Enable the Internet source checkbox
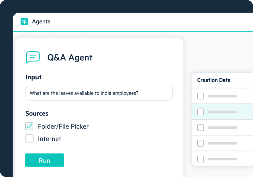 point(29,139)
